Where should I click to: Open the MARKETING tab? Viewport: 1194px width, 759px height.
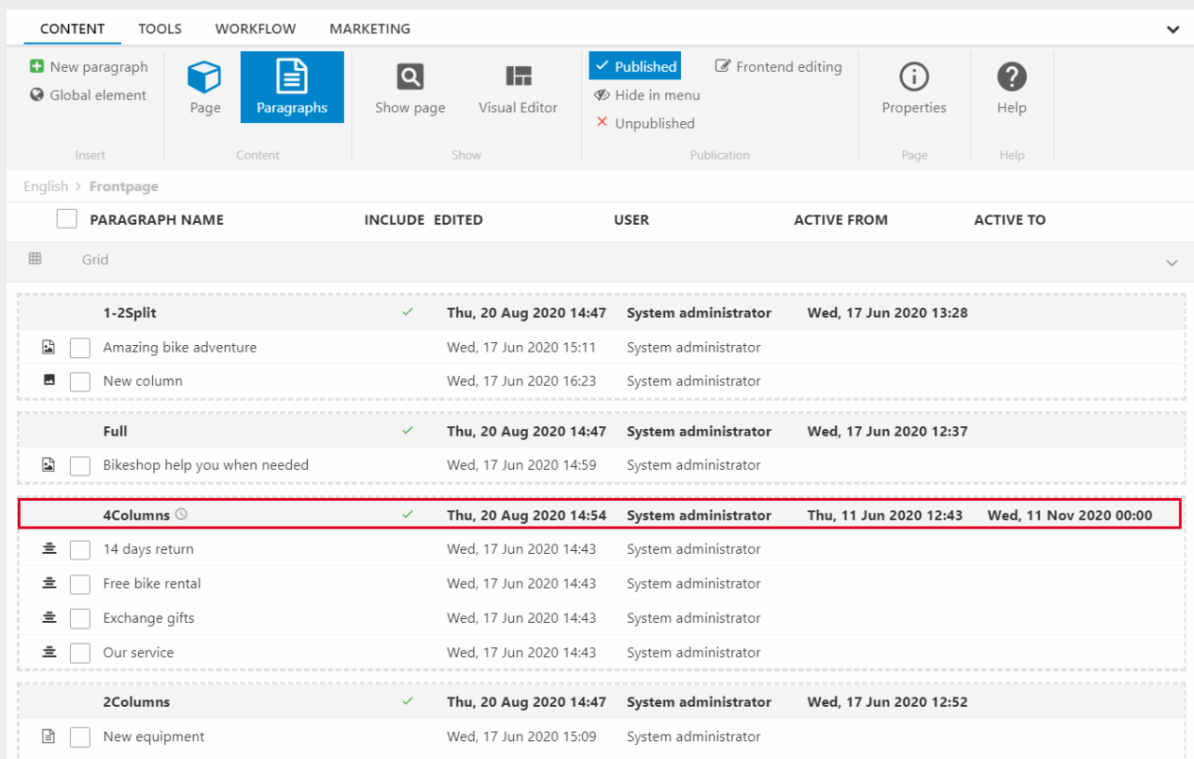click(x=369, y=29)
